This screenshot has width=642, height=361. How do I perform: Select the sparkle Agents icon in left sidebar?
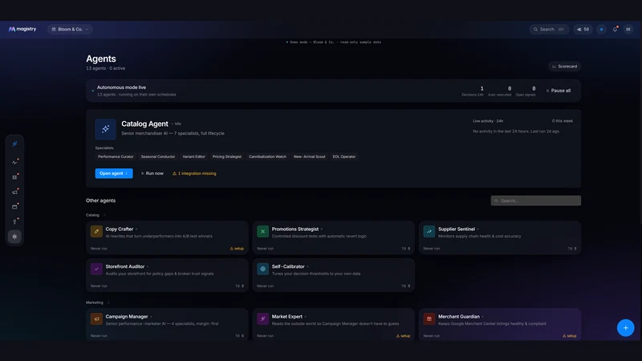point(14,144)
